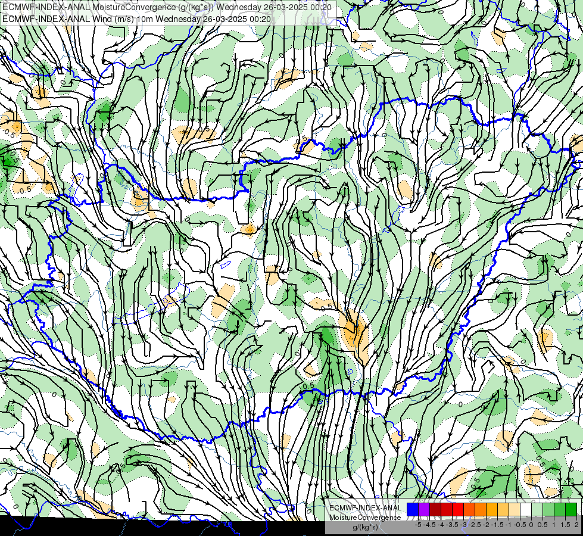Select the orange swatch between -2.5 and -2
Image resolution: width=583 pixels, height=536 pixels.
coord(481,510)
